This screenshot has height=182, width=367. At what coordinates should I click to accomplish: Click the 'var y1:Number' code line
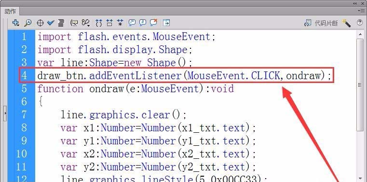pos(158,141)
